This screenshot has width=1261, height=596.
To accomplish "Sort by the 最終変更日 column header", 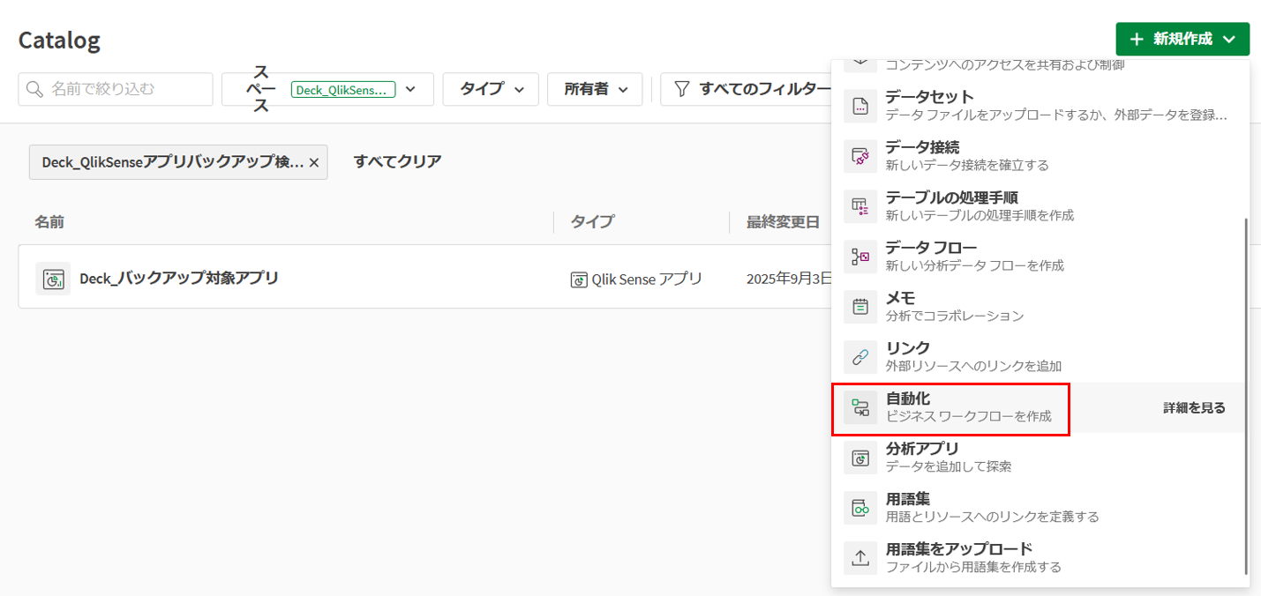I will pyautogui.click(x=783, y=221).
